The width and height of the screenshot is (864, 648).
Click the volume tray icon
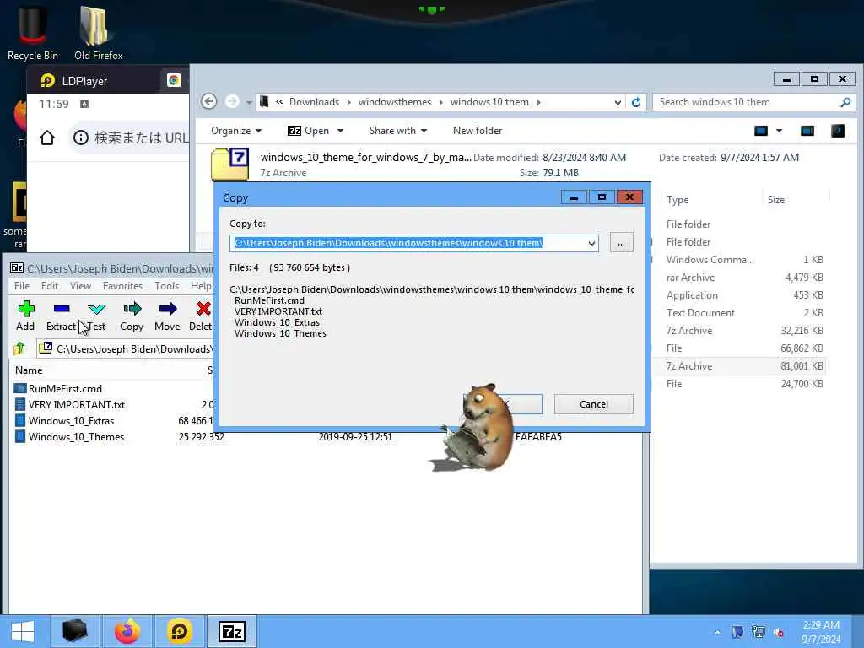pos(779,632)
